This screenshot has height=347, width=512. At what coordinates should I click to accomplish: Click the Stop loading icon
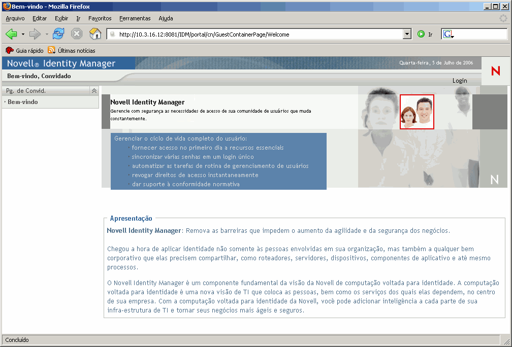[x=76, y=34]
